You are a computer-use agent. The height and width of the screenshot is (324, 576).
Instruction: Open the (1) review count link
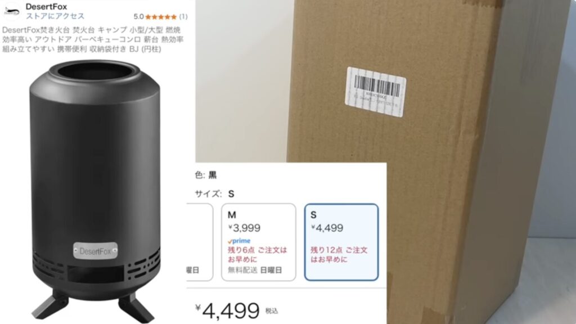[183, 16]
